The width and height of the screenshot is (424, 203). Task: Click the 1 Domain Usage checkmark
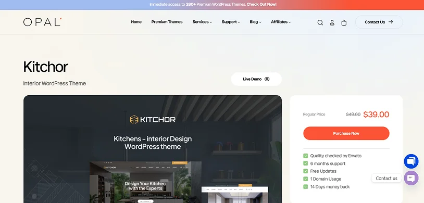tap(306, 179)
